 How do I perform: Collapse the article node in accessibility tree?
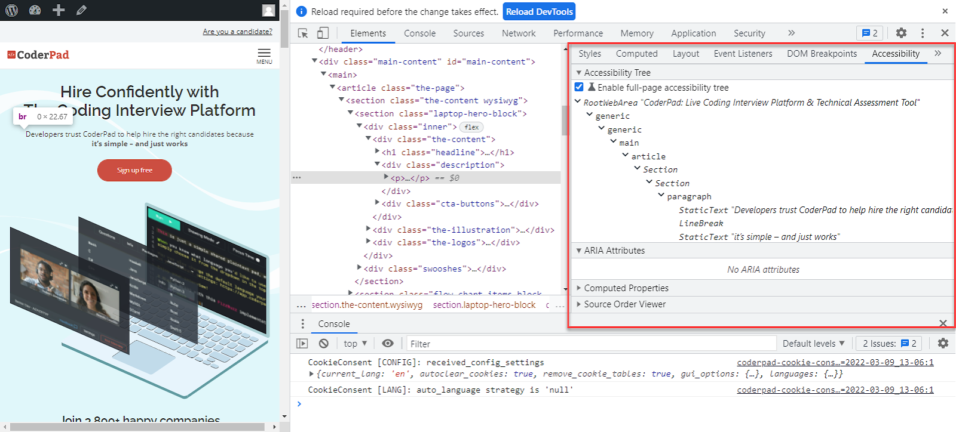pos(626,155)
